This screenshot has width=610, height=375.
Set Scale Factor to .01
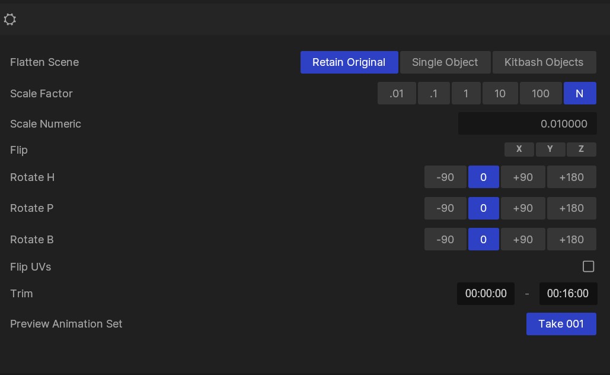coord(396,94)
